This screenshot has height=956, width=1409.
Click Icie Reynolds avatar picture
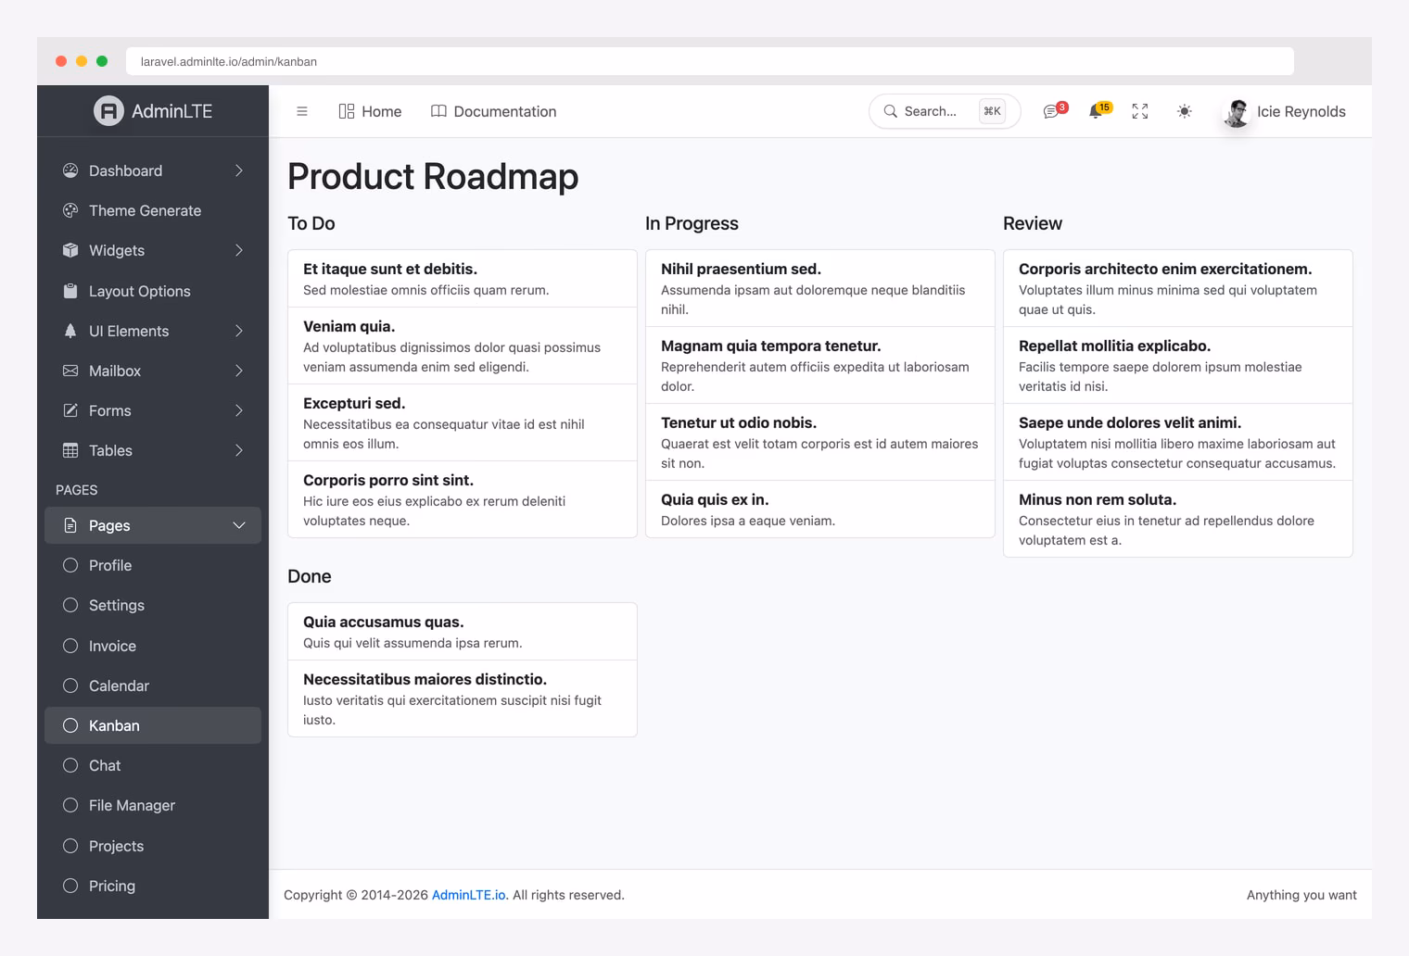point(1237,111)
